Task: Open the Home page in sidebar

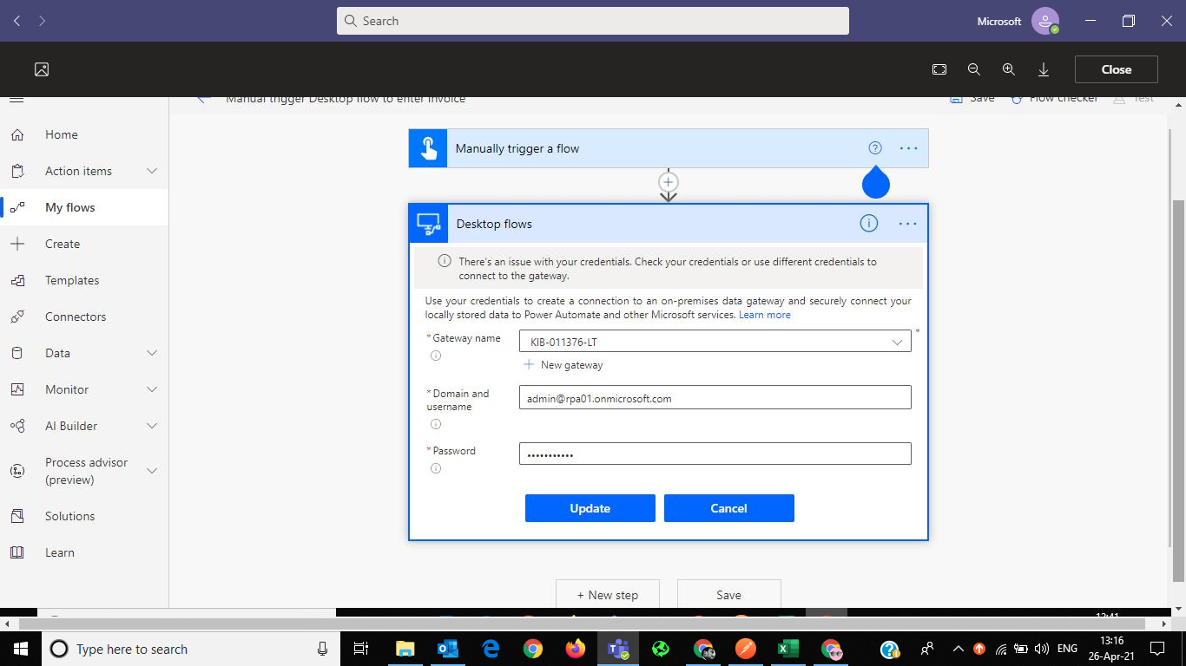Action: click(61, 134)
